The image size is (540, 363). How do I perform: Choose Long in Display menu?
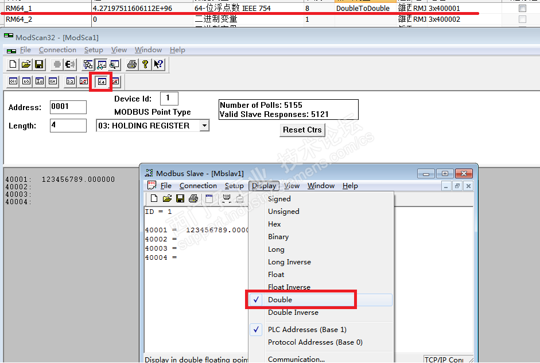click(320, 249)
